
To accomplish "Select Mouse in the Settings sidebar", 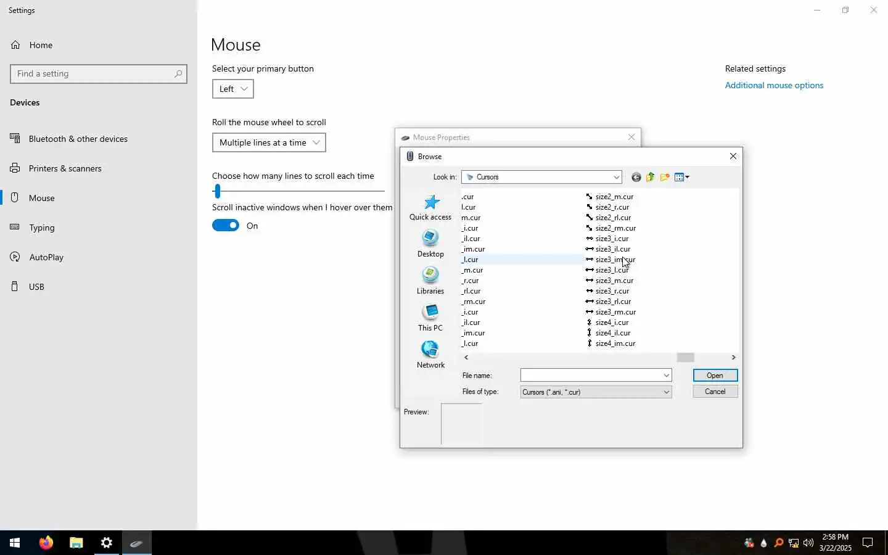I will tap(99, 198).
